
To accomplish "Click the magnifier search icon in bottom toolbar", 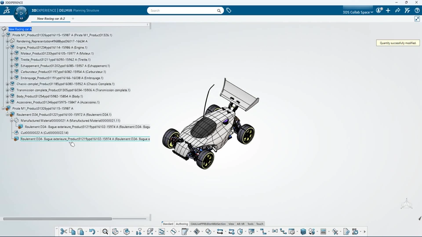I will tap(105, 231).
